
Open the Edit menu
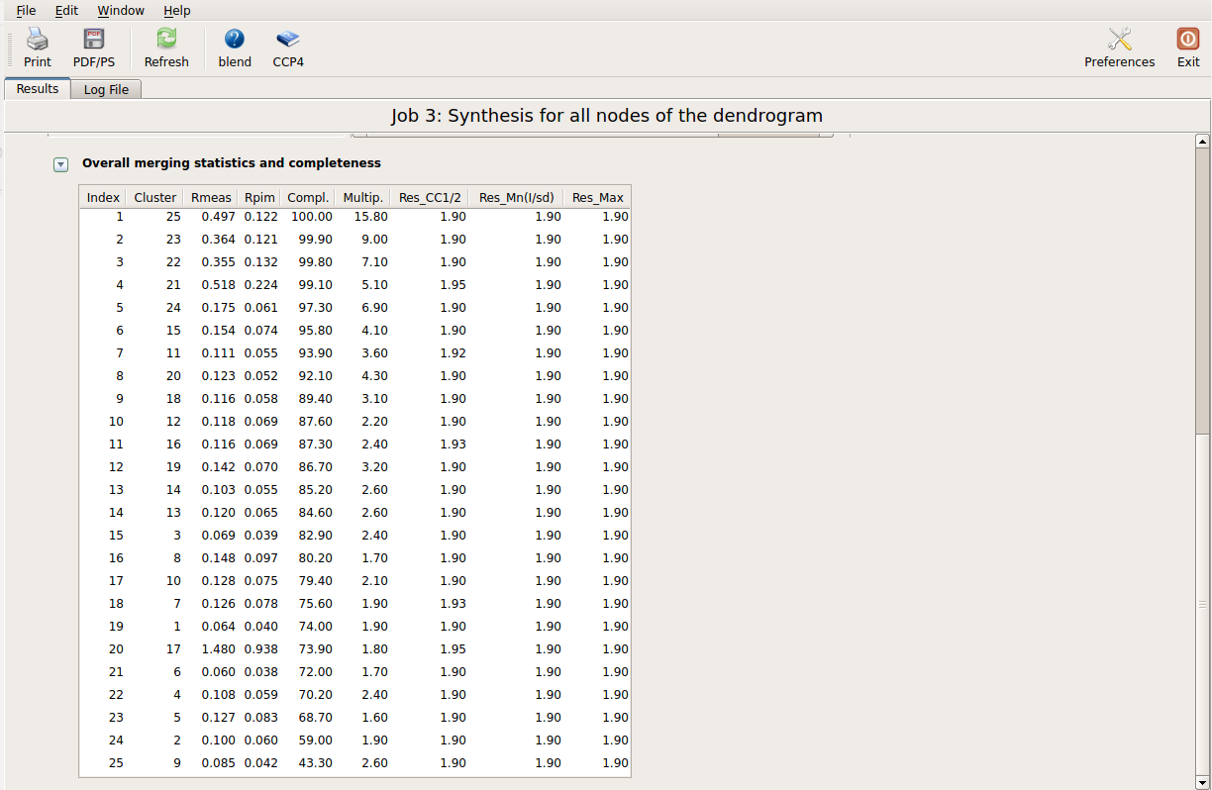66,11
